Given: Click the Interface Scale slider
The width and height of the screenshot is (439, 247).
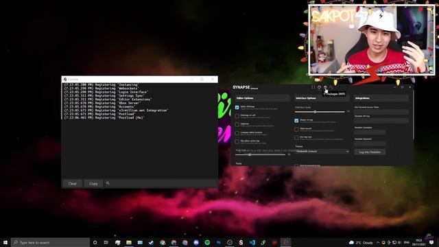Looking at the screenshot, I should click(x=320, y=112).
